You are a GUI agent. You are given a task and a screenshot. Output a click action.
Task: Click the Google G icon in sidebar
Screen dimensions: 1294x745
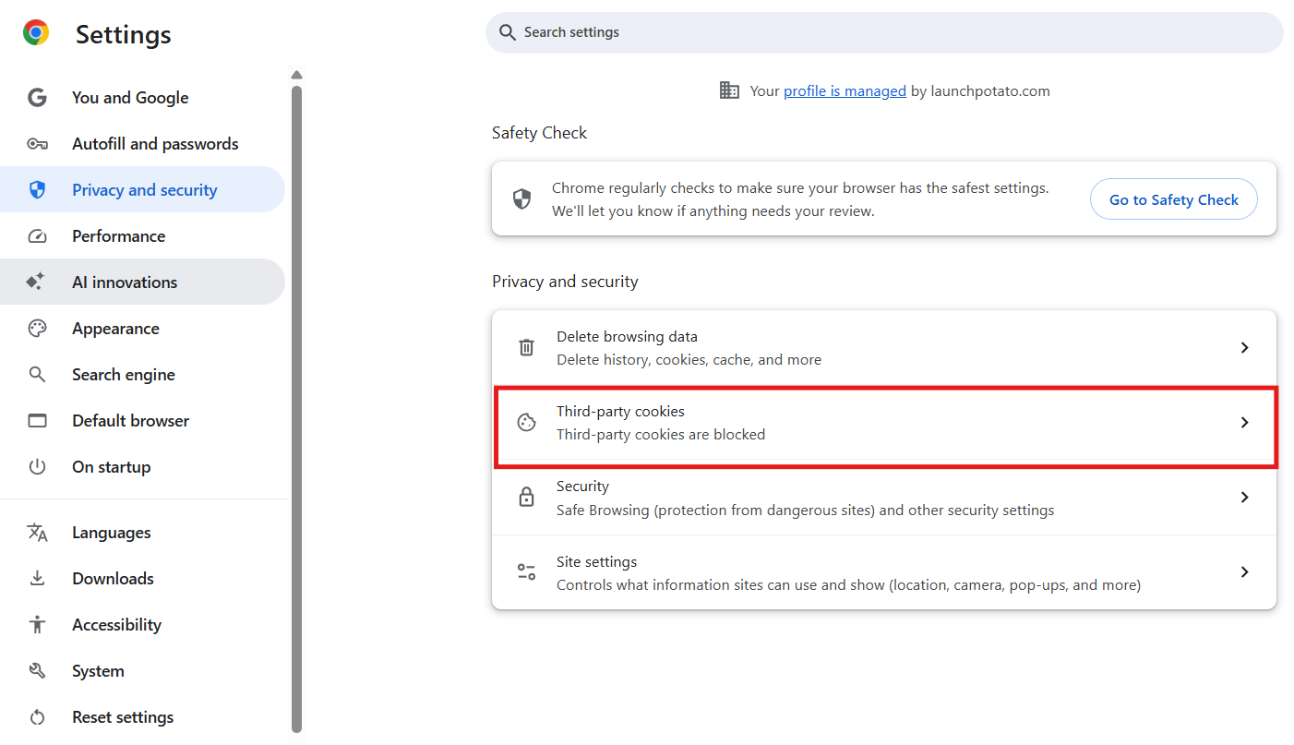pyautogui.click(x=37, y=98)
